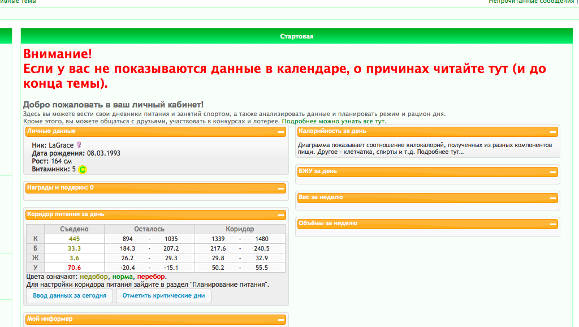Select the Стартовая header tab

[x=296, y=36]
